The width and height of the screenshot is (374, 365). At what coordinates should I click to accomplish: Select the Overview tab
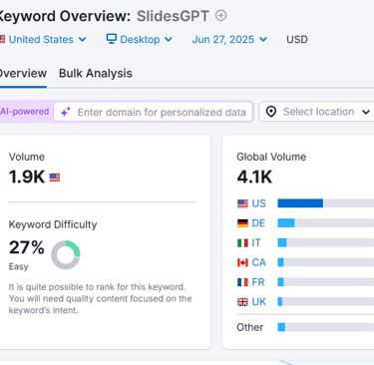23,73
